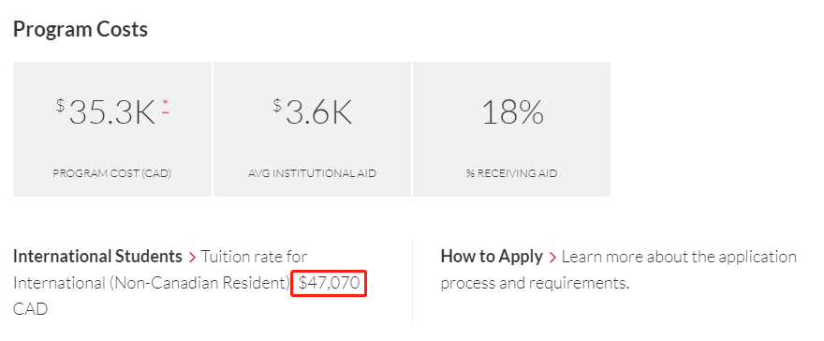824x341 pixels.
Task: Click the $3.6K average institutional aid tile
Action: 312,129
